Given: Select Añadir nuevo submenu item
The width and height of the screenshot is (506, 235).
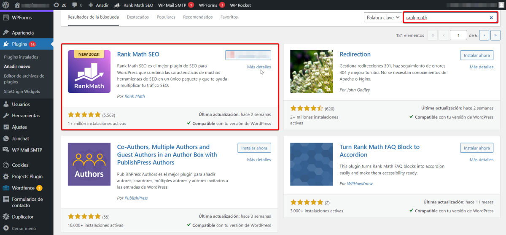Looking at the screenshot, I should (x=17, y=66).
